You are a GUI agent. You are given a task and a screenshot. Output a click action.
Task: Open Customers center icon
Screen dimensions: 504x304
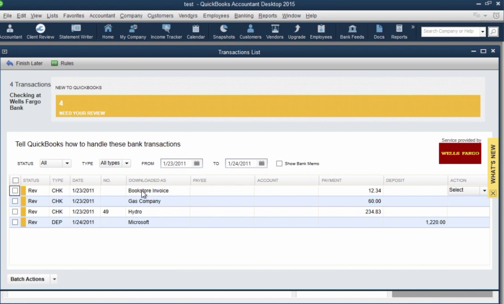click(x=250, y=32)
